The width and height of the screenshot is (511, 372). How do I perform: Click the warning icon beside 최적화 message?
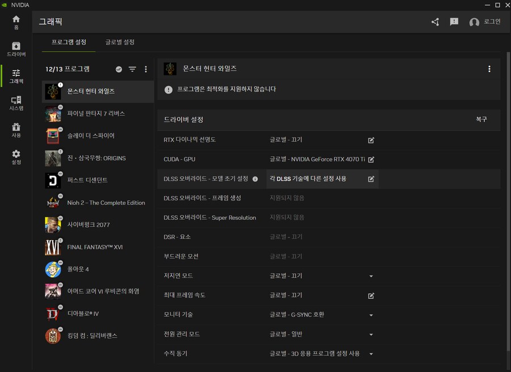click(169, 90)
